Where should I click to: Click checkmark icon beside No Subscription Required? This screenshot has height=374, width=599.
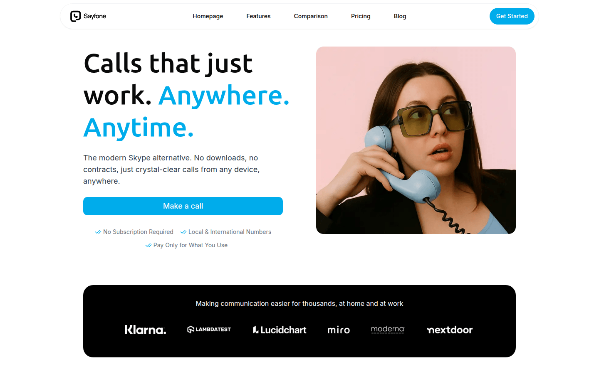[98, 232]
